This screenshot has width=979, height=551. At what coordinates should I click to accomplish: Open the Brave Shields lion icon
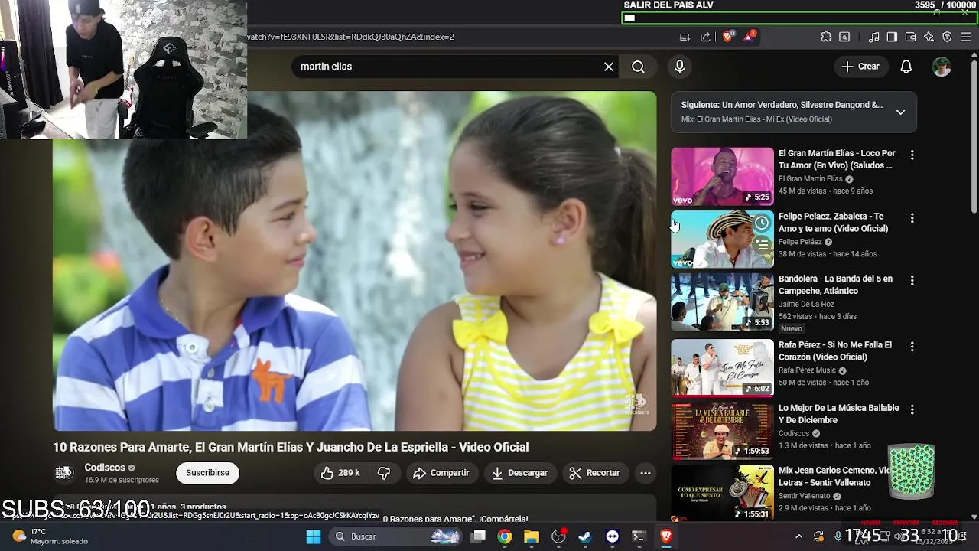pyautogui.click(x=727, y=36)
